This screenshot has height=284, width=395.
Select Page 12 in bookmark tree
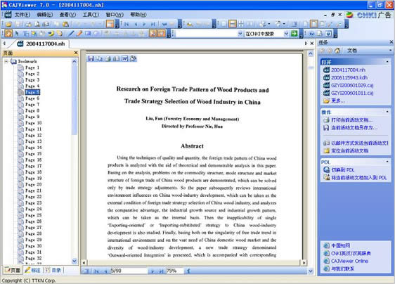coord(33,136)
